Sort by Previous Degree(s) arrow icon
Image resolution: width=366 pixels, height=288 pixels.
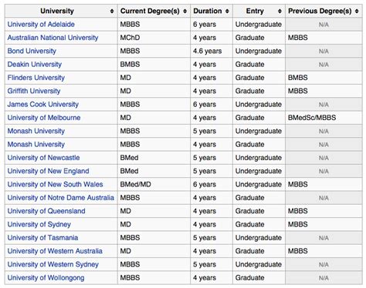357,12
